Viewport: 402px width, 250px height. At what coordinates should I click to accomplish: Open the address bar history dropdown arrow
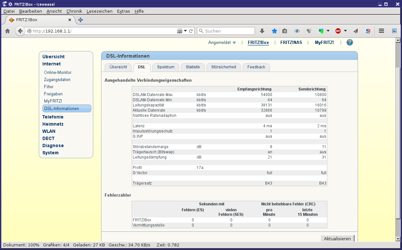[186, 31]
